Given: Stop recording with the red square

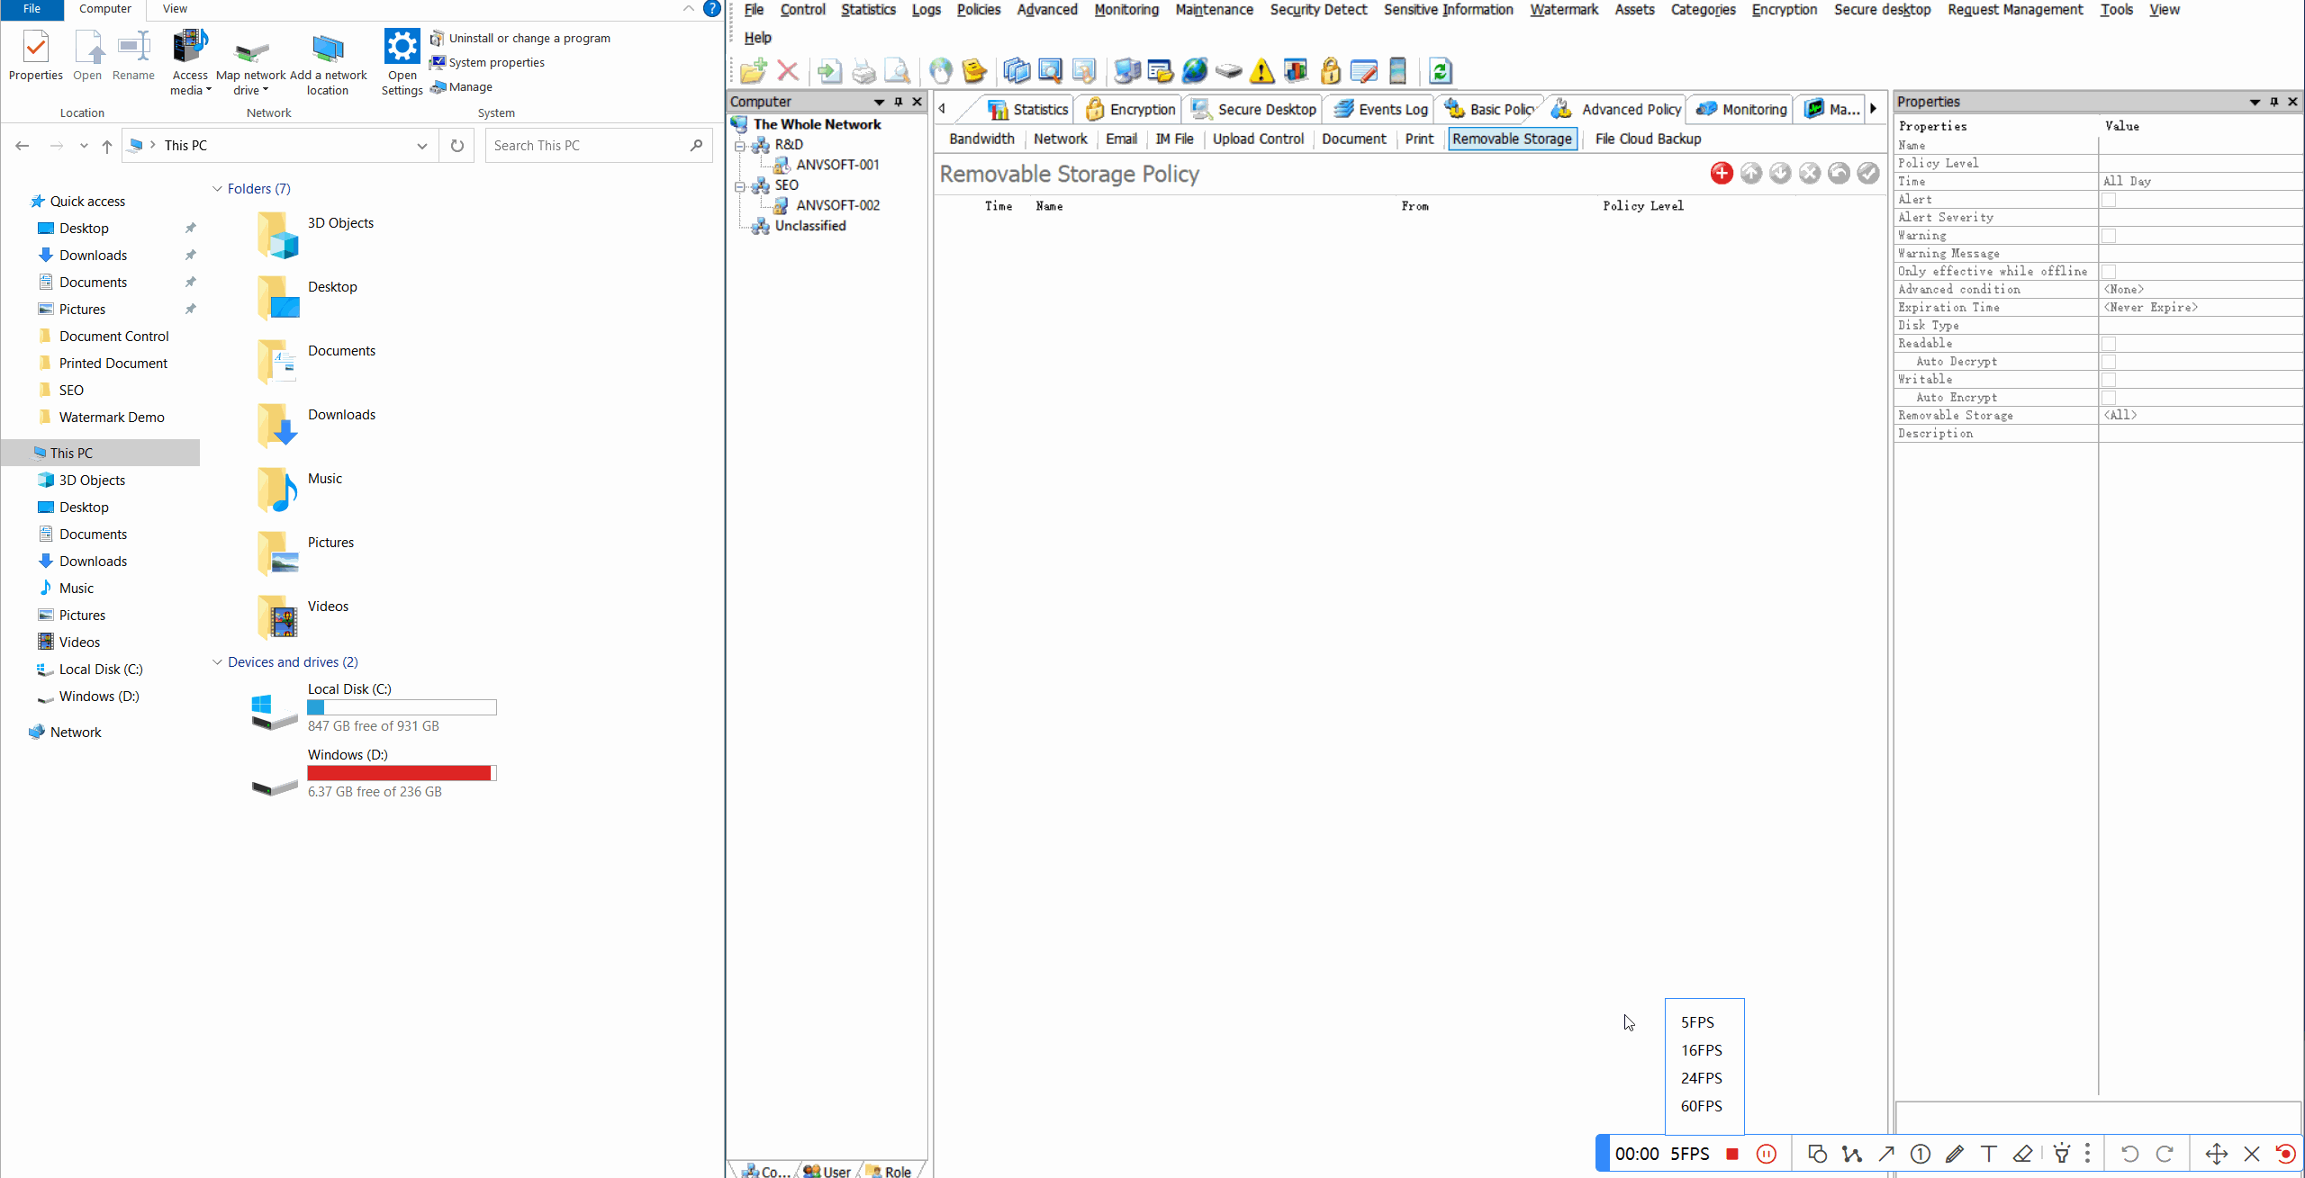Looking at the screenshot, I should [1731, 1154].
